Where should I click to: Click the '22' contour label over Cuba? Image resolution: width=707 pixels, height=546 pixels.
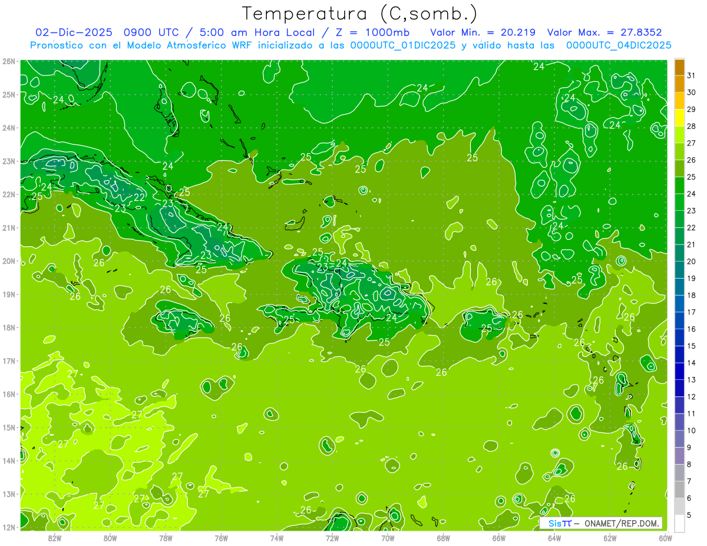140,197
